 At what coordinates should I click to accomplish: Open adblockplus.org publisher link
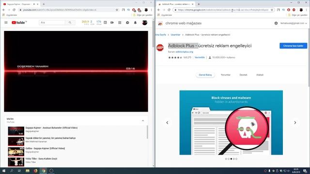point(184,52)
